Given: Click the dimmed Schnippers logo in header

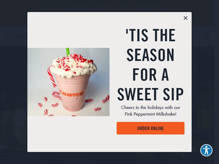Looking at the screenshot, I should coord(16,37).
